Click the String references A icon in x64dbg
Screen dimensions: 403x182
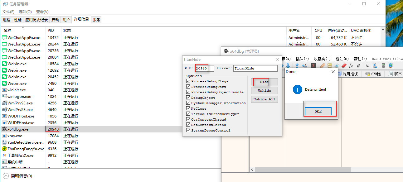click(x=367, y=66)
